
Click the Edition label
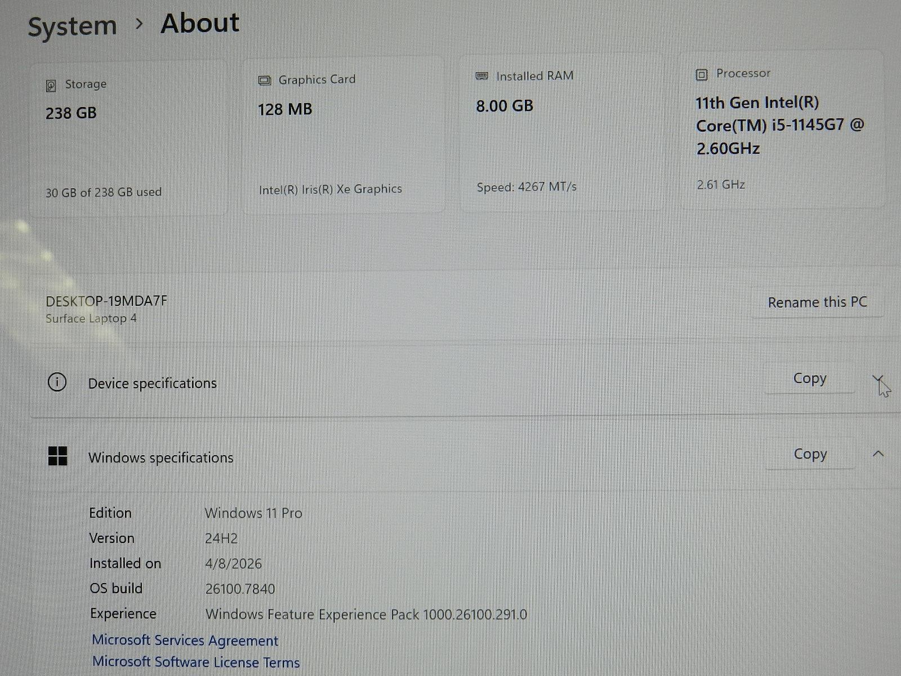[x=110, y=513]
